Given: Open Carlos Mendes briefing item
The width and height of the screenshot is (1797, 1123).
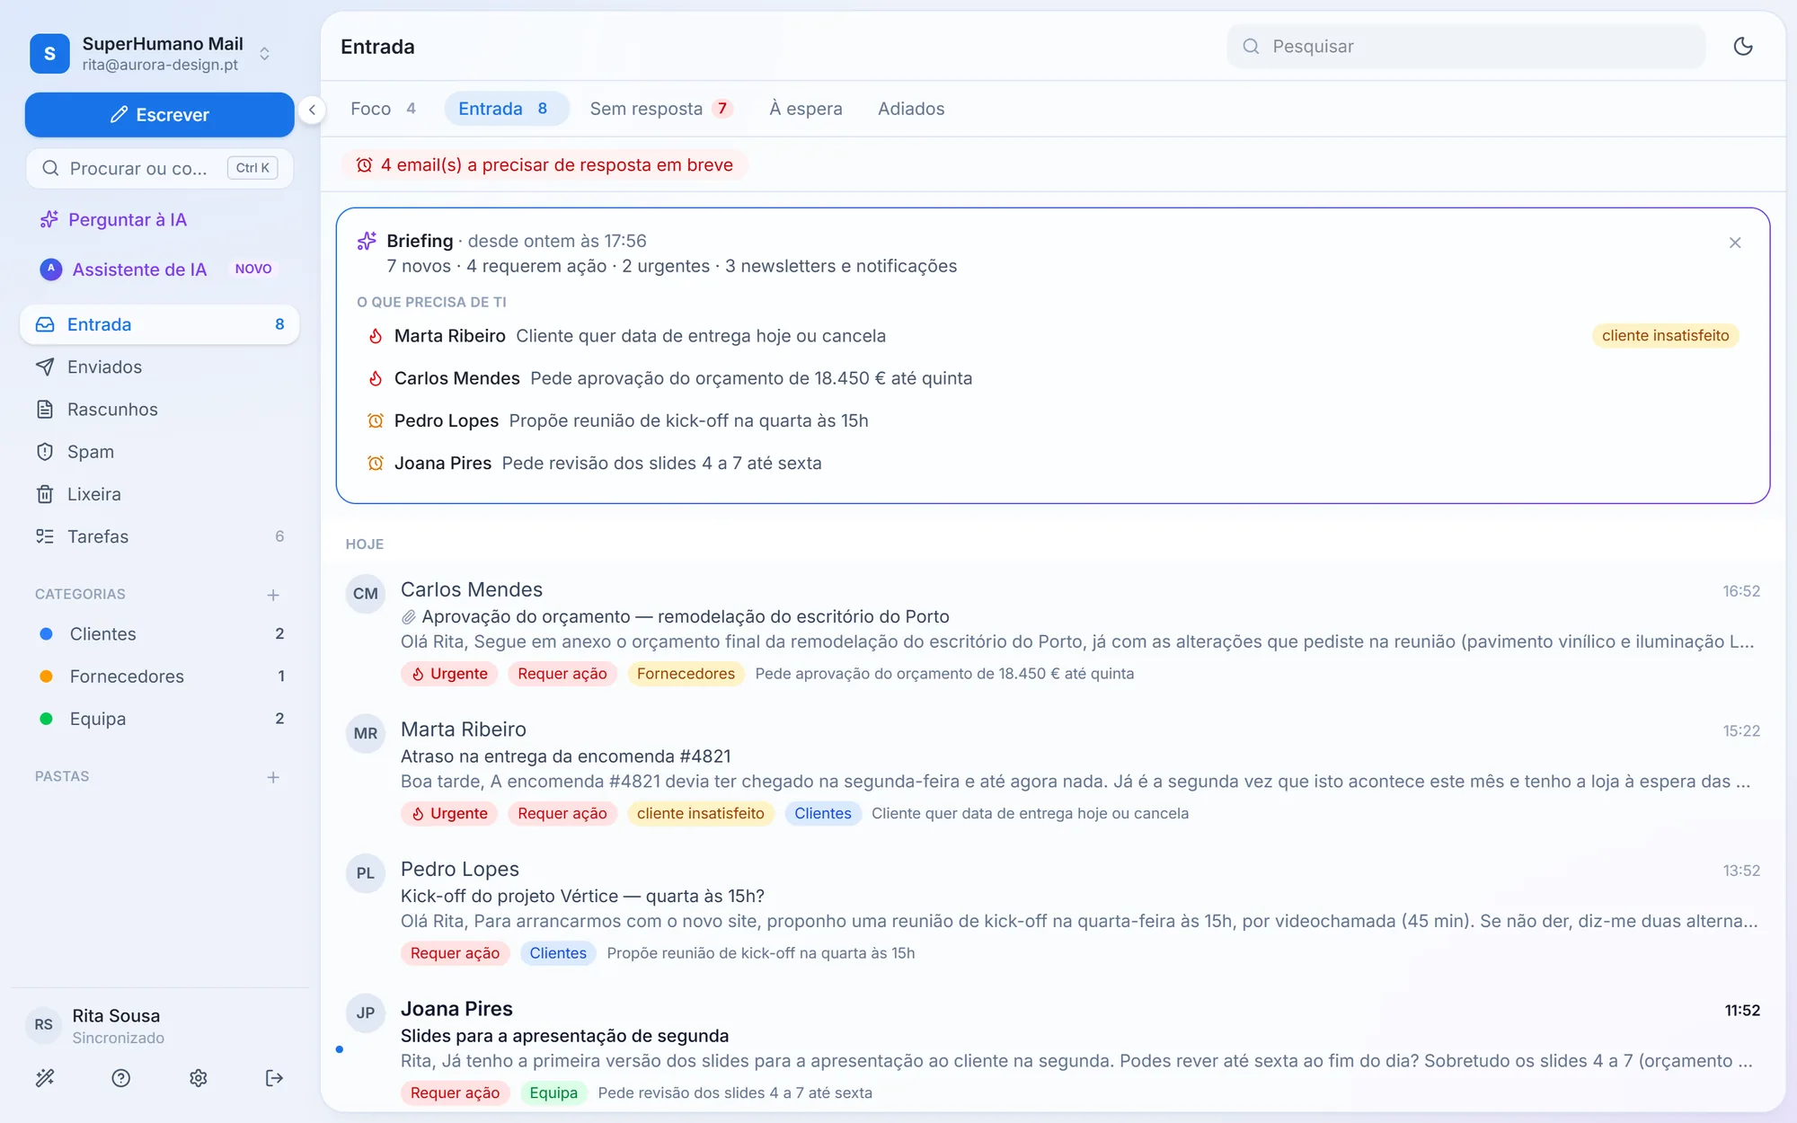Looking at the screenshot, I should [x=1052, y=378].
